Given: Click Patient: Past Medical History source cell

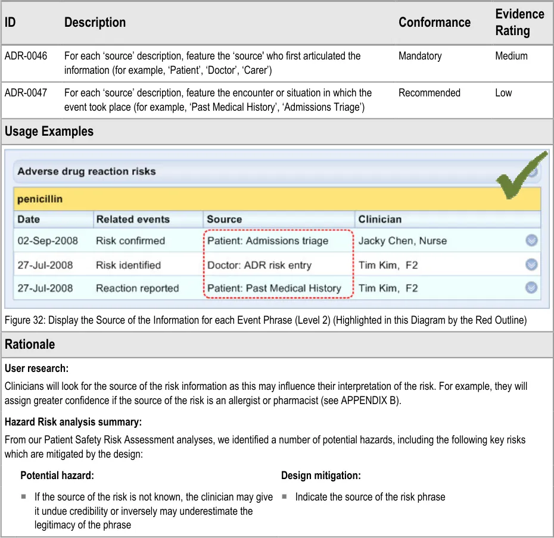Looking at the screenshot, I should pos(274,288).
